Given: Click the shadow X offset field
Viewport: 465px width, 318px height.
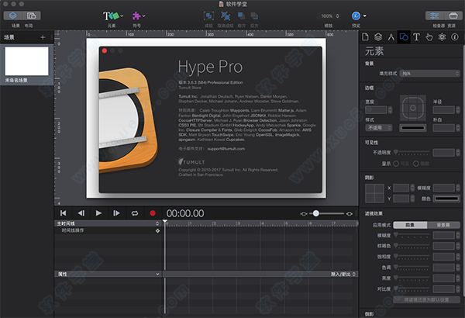Looking at the screenshot, I should click(401, 188).
